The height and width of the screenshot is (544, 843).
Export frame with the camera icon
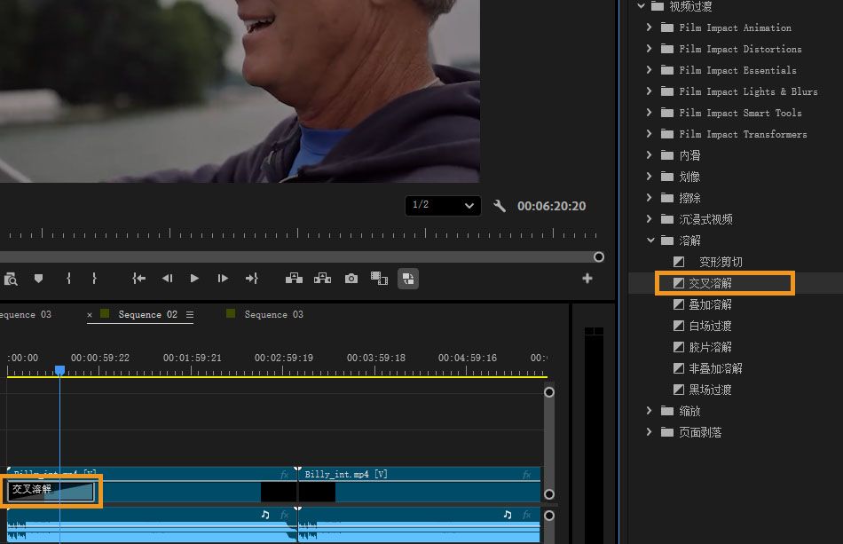click(x=351, y=278)
